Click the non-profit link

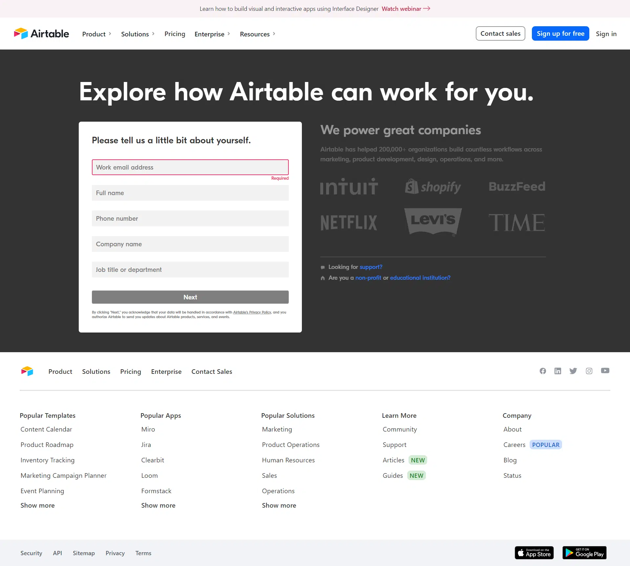[x=368, y=278]
